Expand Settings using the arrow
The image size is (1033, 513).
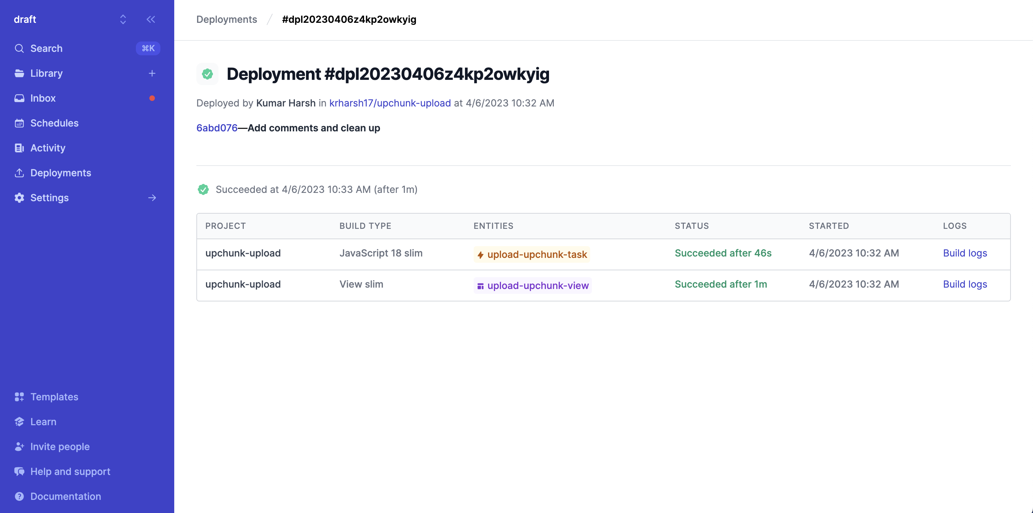152,198
